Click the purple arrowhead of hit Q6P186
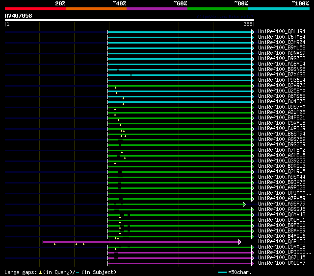The image size is (314, 276). pyautogui.click(x=240, y=242)
